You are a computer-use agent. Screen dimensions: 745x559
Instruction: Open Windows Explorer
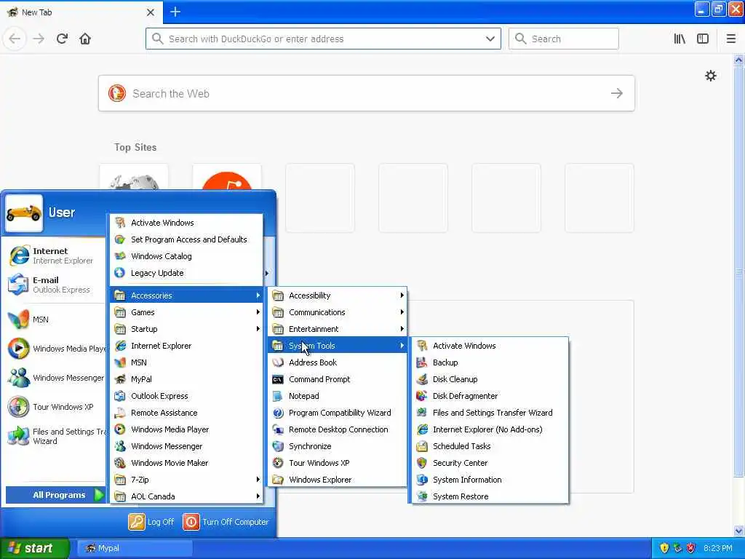pyautogui.click(x=338, y=479)
